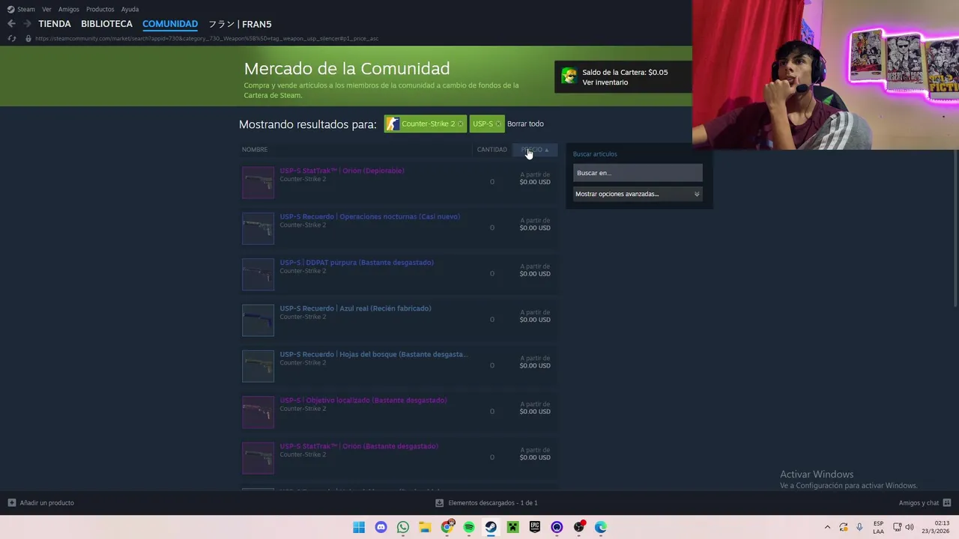Screen dimensions: 959x539
Task: Open USP-S Recuerdo Hojas del bosque listing
Action: coord(399,365)
